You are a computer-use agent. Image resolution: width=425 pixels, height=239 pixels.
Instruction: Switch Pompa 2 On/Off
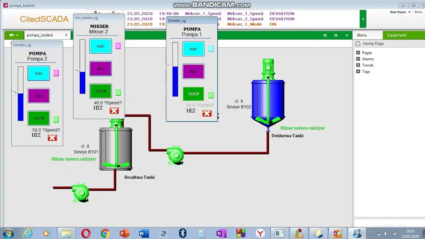(x=39, y=118)
